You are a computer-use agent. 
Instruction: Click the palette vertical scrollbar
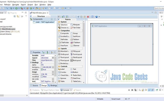point(84,35)
